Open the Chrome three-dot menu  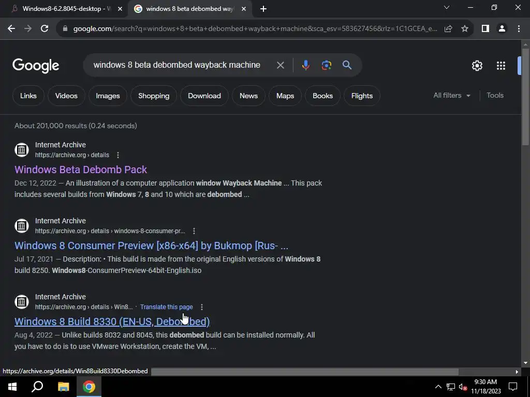519,29
